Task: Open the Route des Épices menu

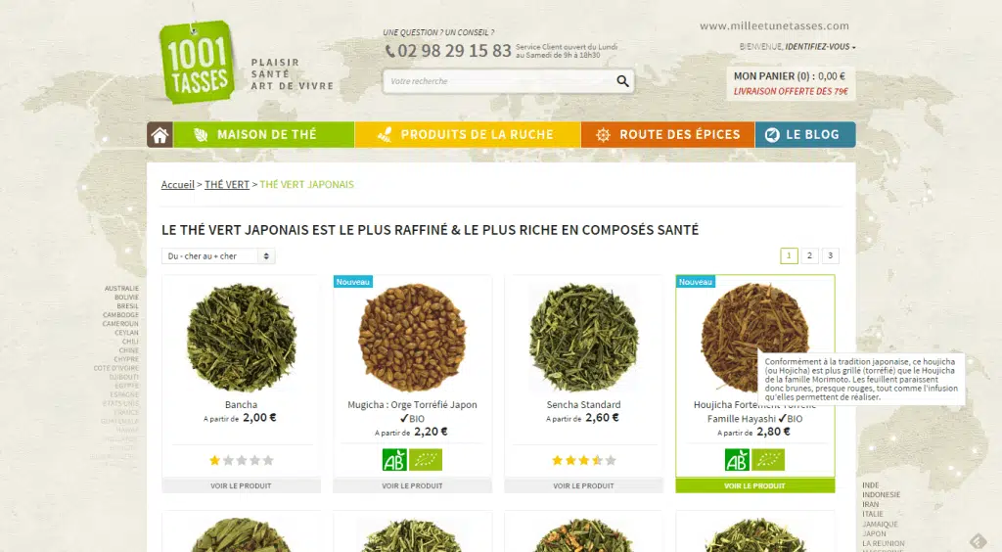Action: [x=667, y=135]
